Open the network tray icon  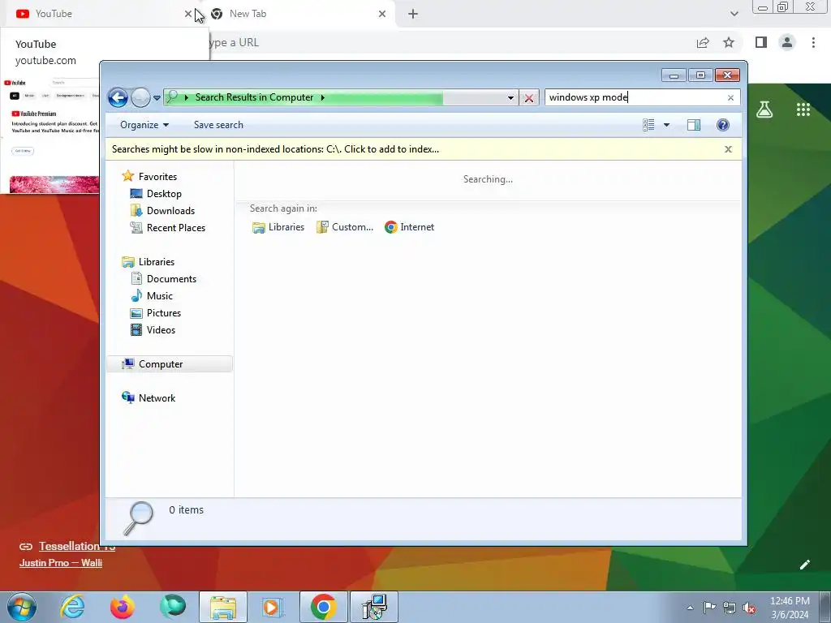pyautogui.click(x=730, y=608)
